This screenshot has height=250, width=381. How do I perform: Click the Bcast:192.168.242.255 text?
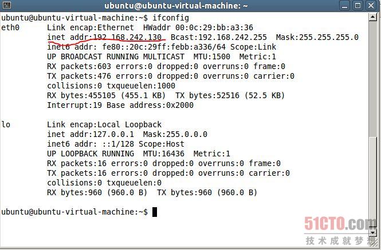click(x=219, y=37)
